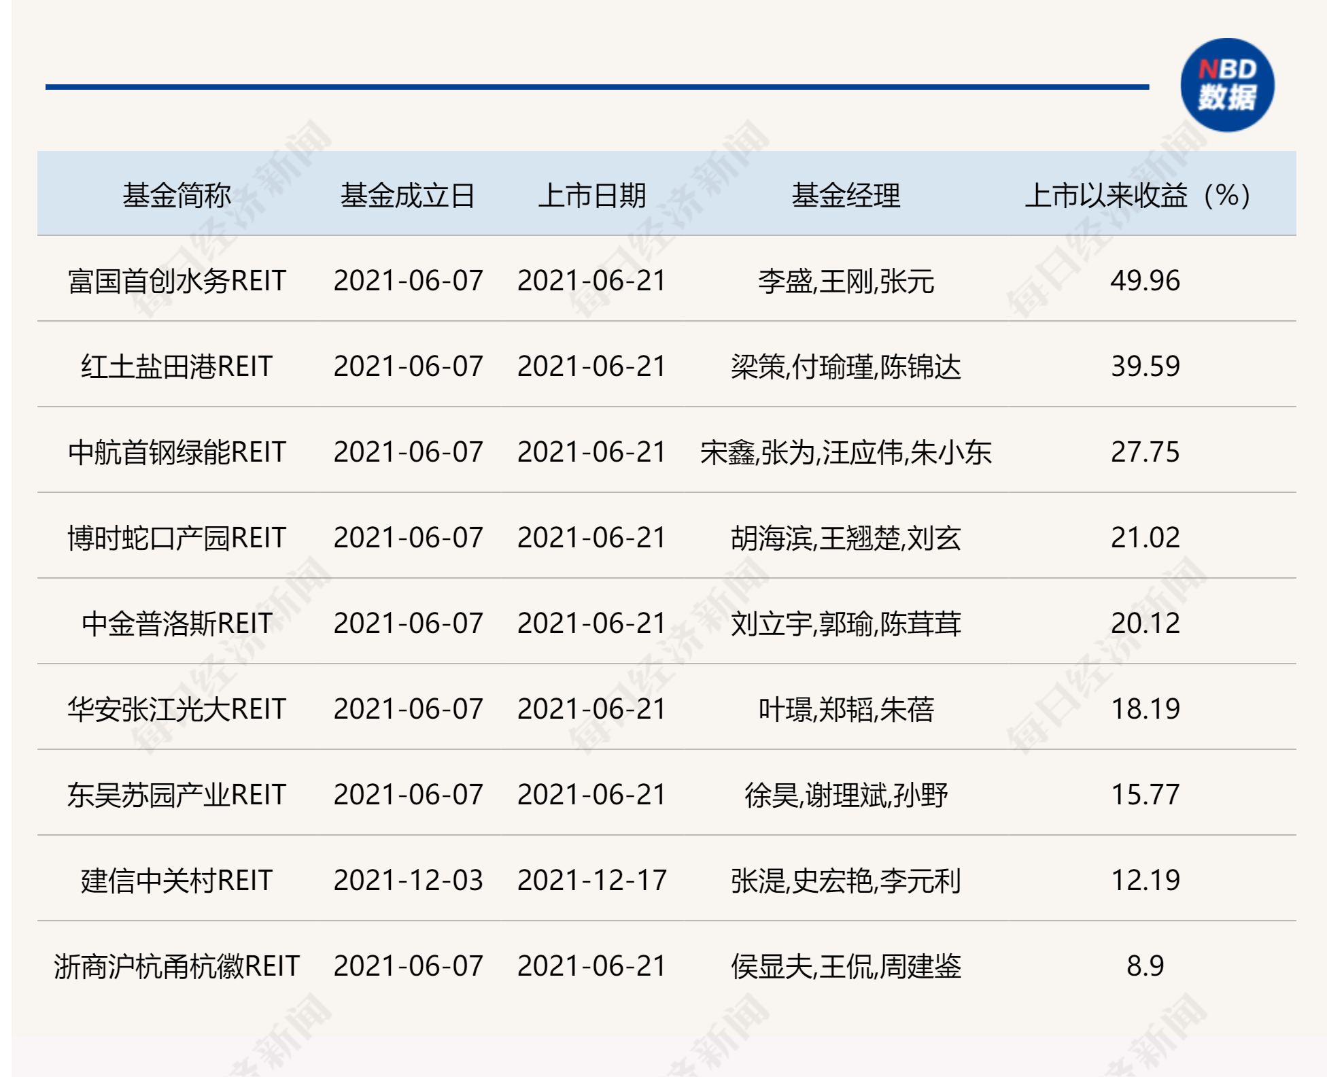The image size is (1327, 1077).
Task: Click managers cell 张湜,史宏艳,李元利
Action: 846,881
